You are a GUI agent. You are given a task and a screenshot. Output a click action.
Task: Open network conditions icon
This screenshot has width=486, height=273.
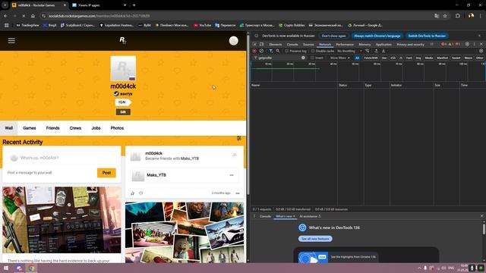[368, 51]
